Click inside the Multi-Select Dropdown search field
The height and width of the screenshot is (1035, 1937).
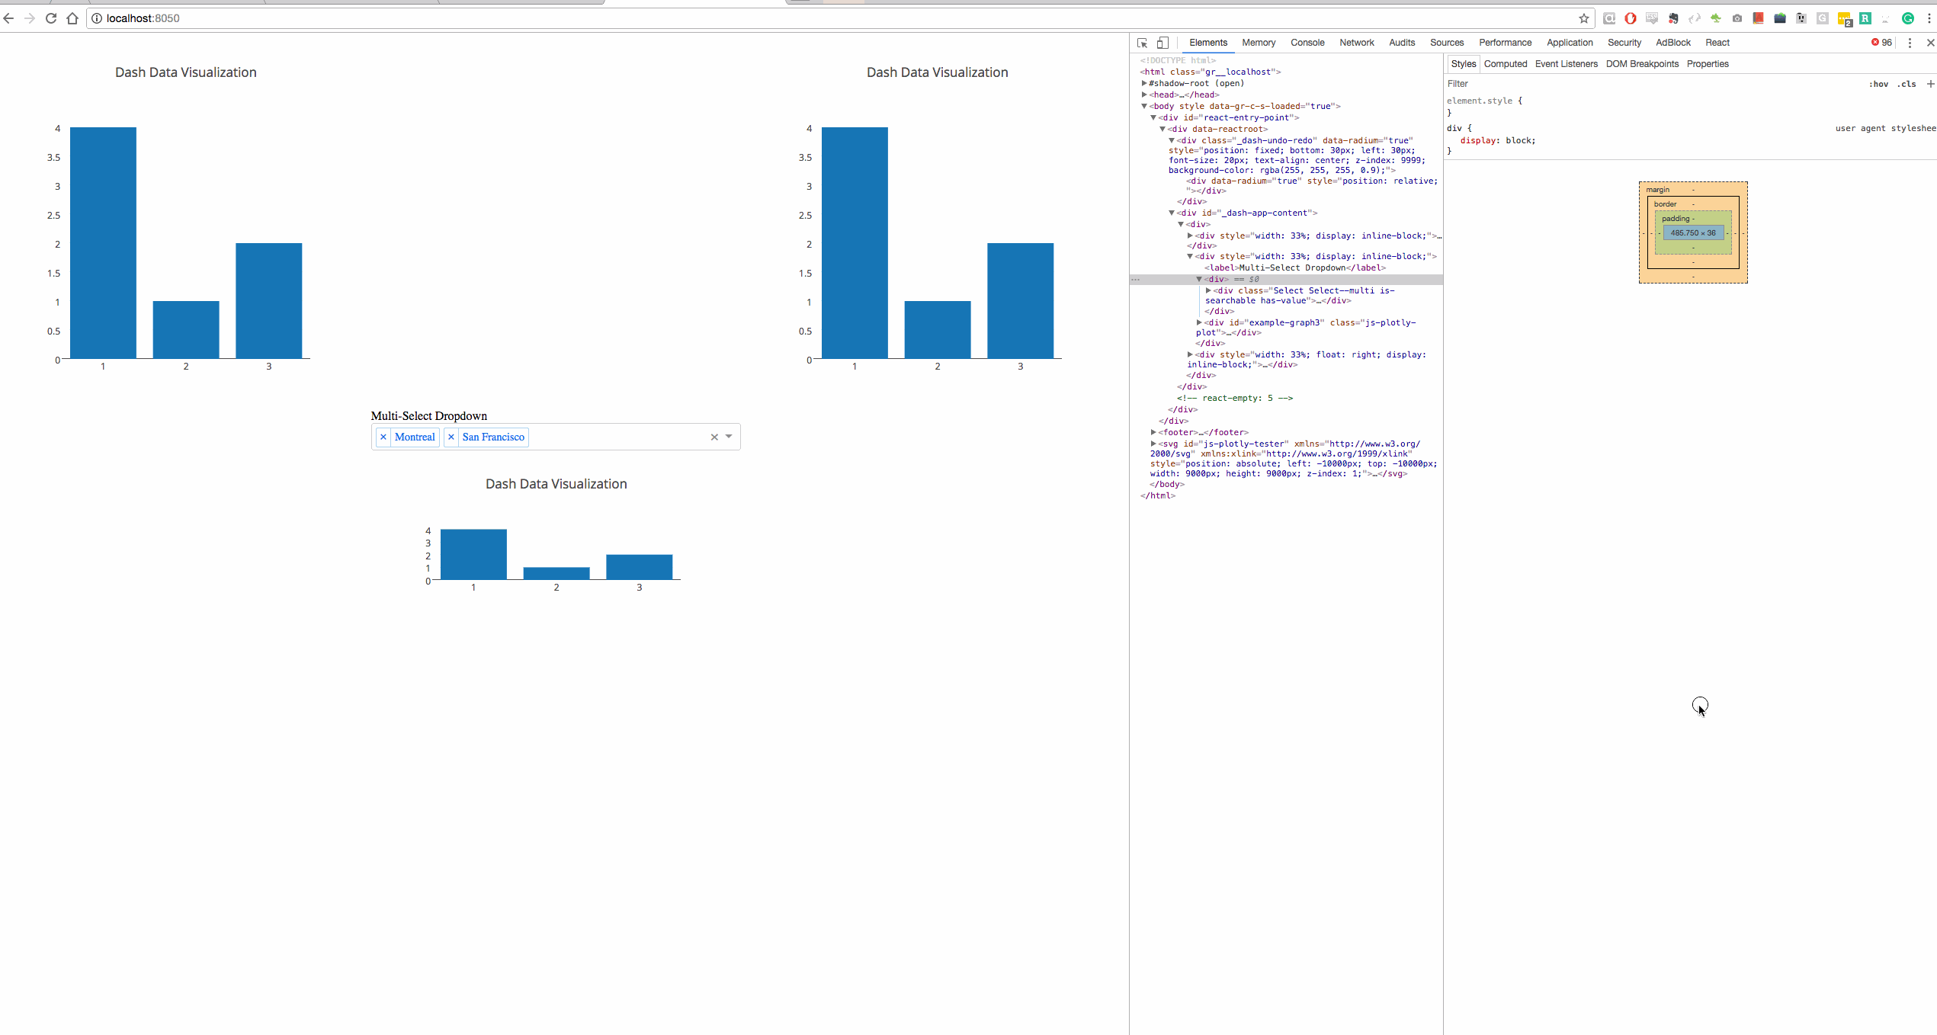point(617,437)
